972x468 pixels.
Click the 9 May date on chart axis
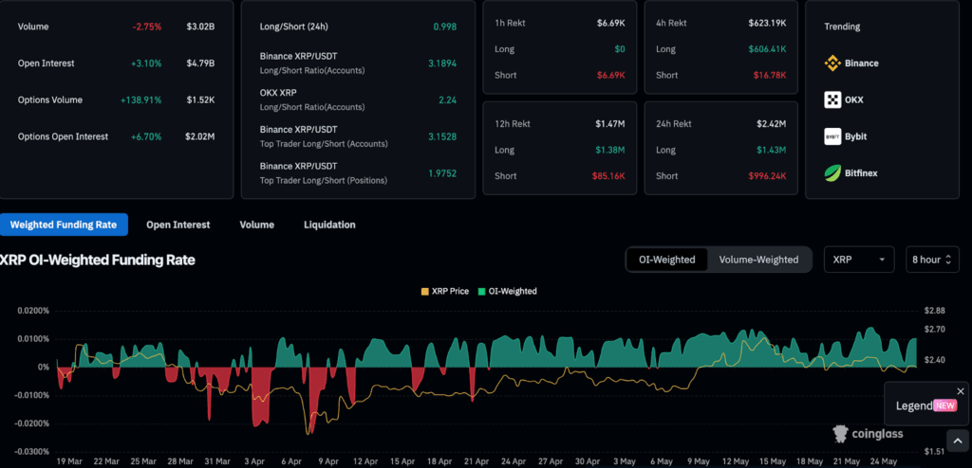698,461
